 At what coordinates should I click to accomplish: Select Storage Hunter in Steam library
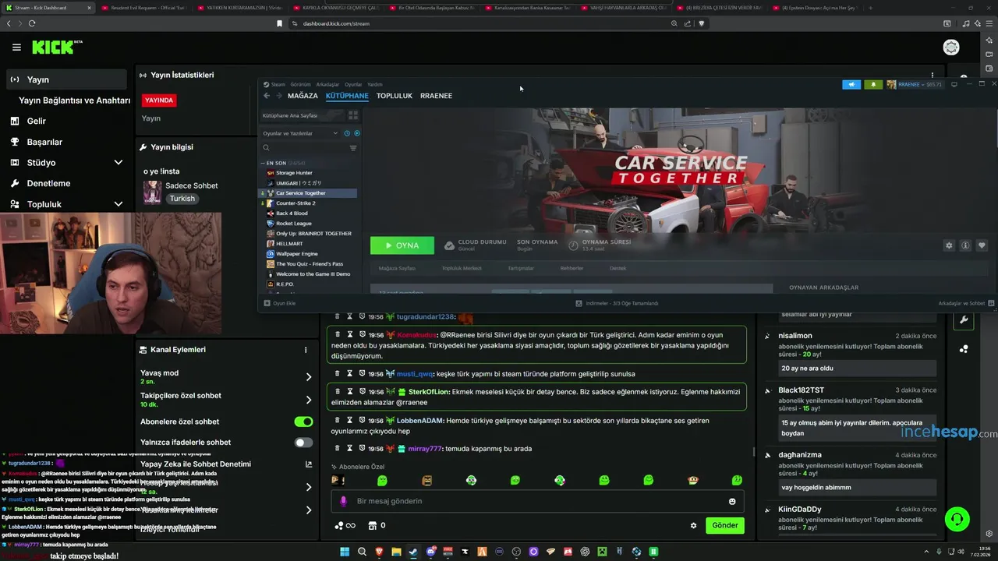(x=294, y=173)
